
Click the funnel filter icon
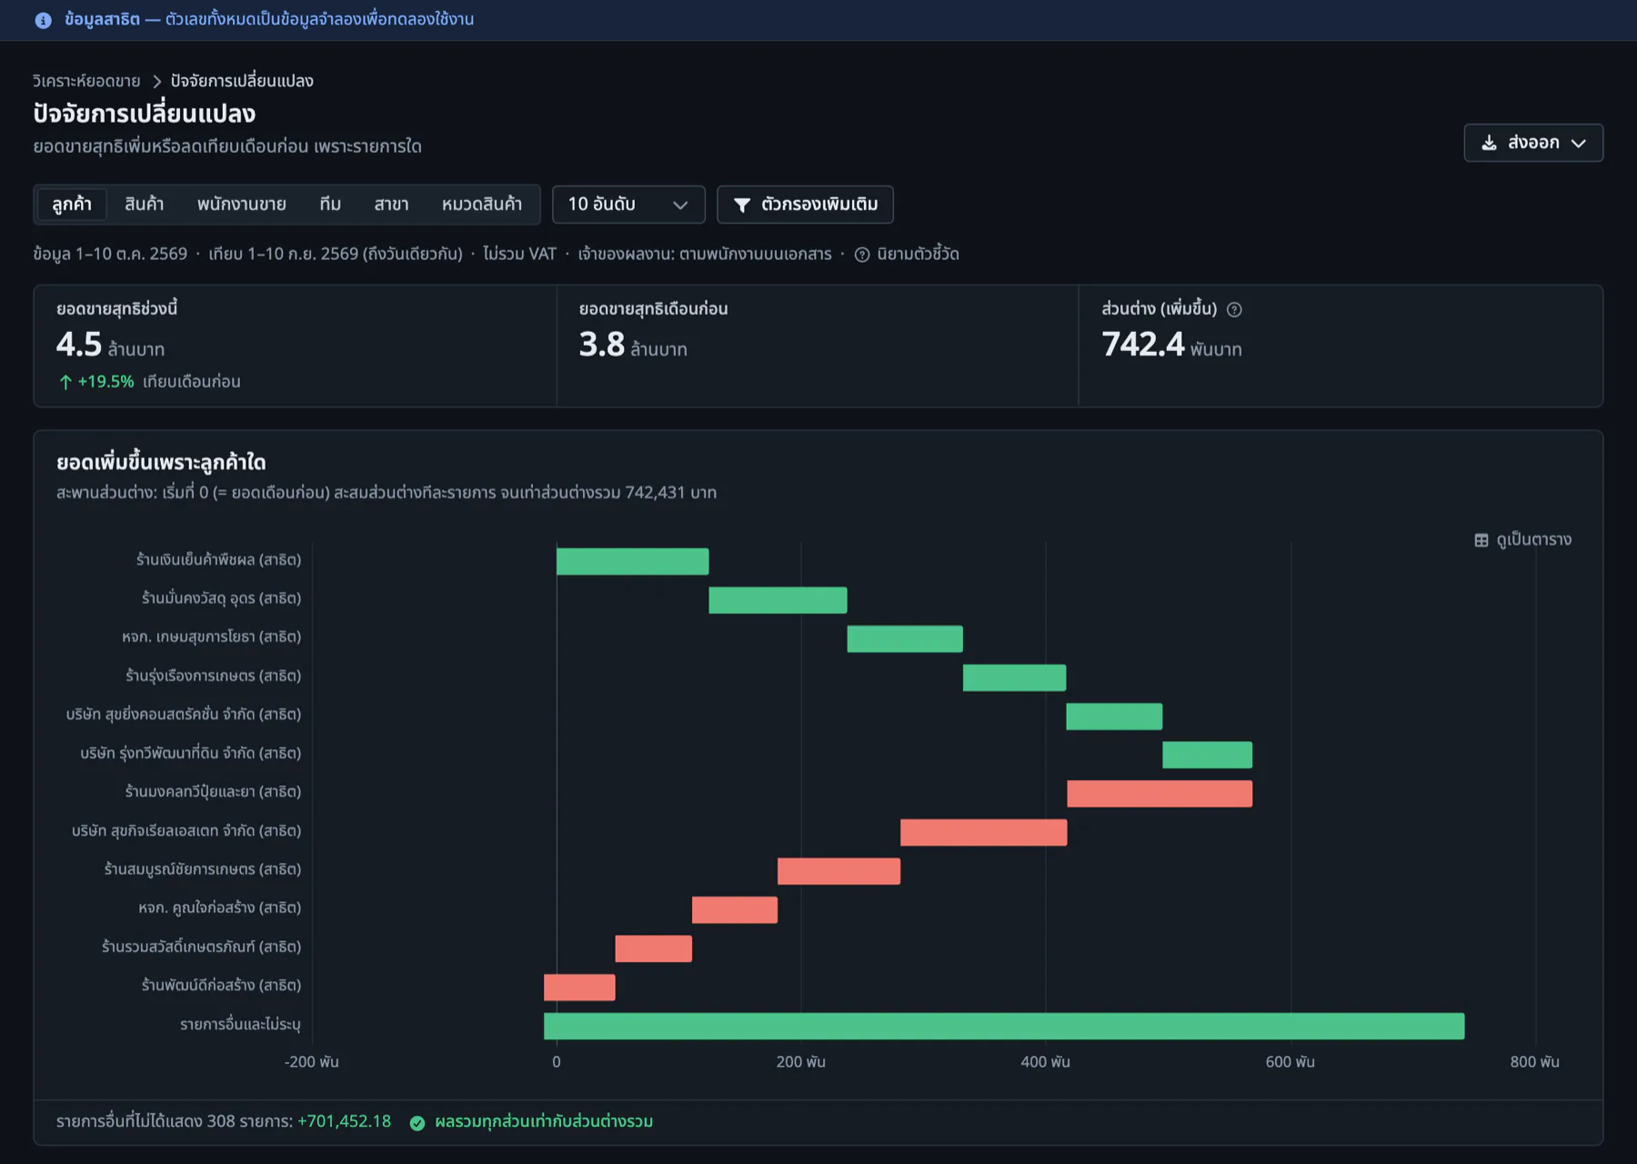click(x=742, y=205)
